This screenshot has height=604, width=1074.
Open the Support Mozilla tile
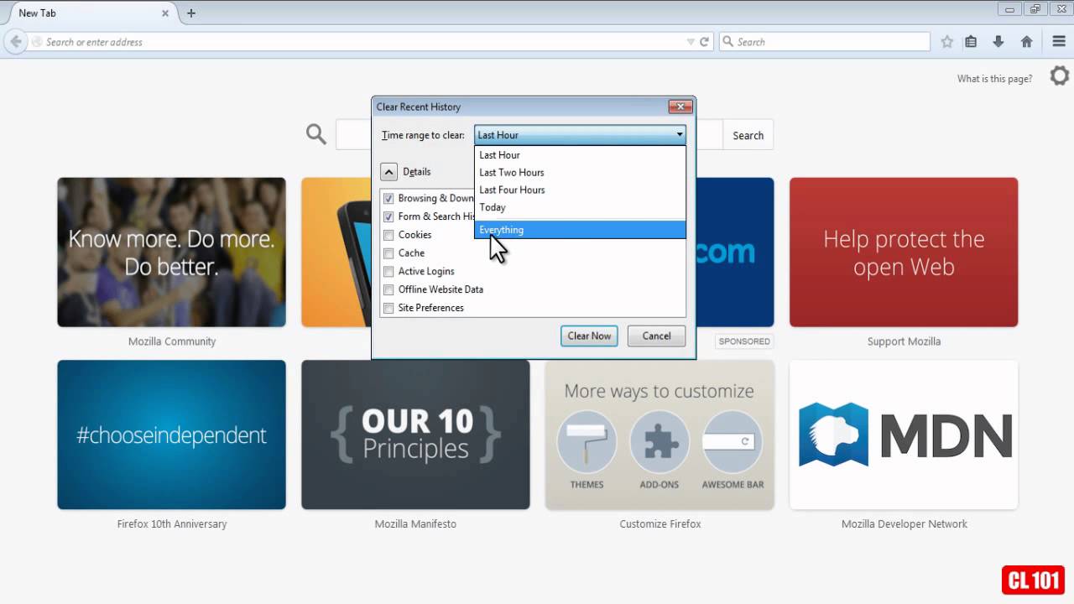904,252
